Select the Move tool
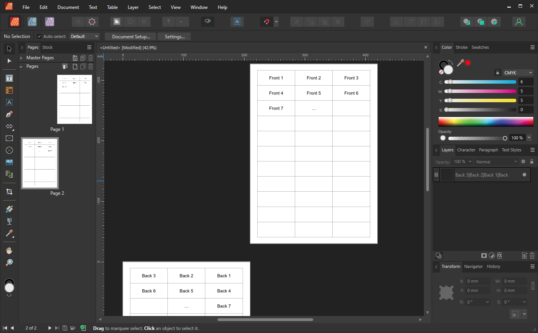 click(x=9, y=49)
